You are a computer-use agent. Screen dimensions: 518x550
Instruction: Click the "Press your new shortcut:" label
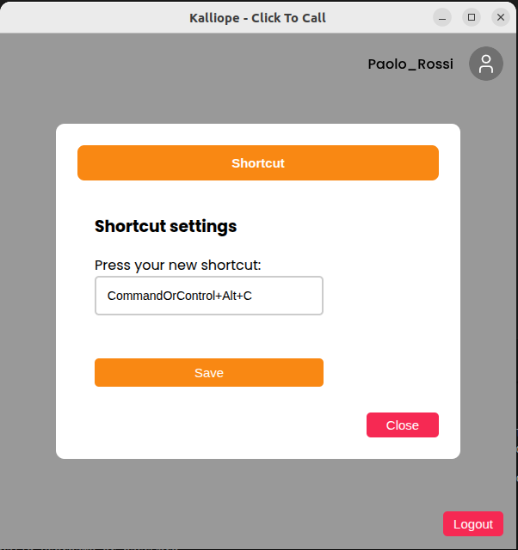[x=177, y=265]
